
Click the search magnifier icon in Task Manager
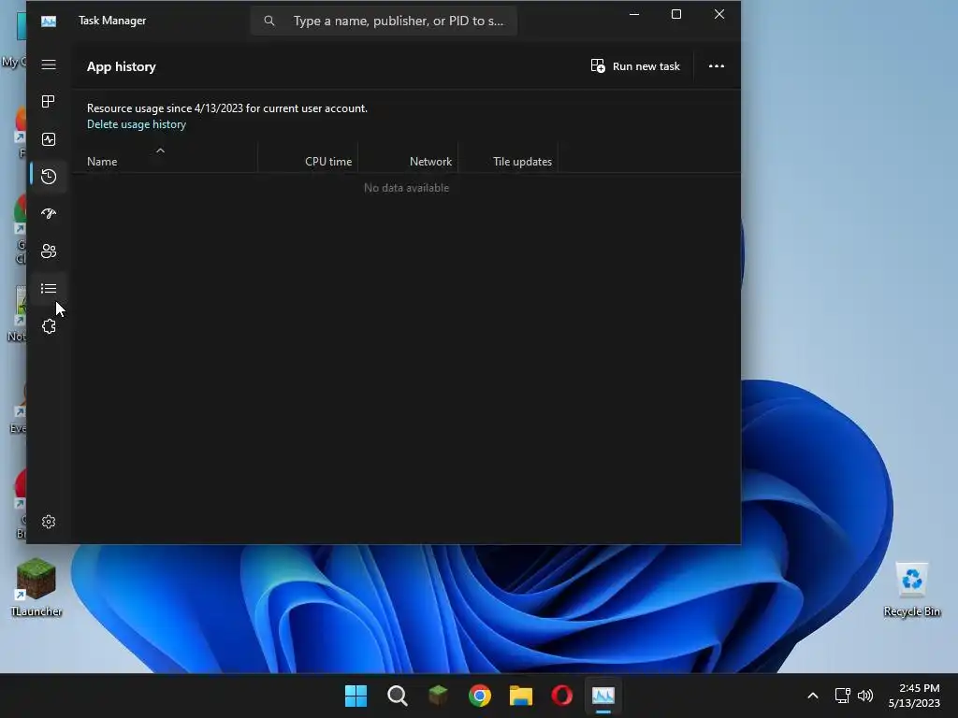269,21
